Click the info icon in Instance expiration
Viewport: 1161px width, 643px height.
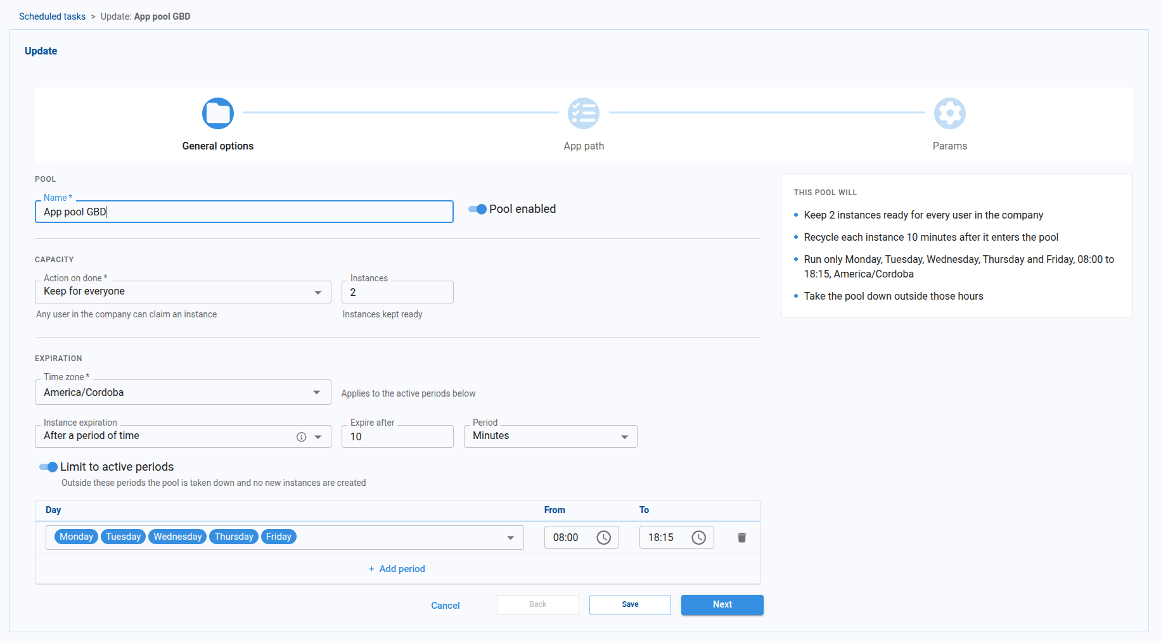302,437
